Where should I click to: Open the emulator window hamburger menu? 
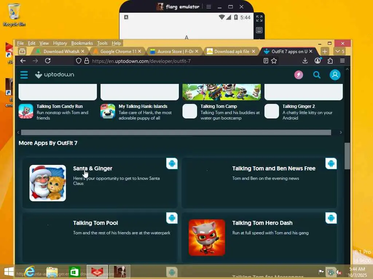[x=209, y=7]
